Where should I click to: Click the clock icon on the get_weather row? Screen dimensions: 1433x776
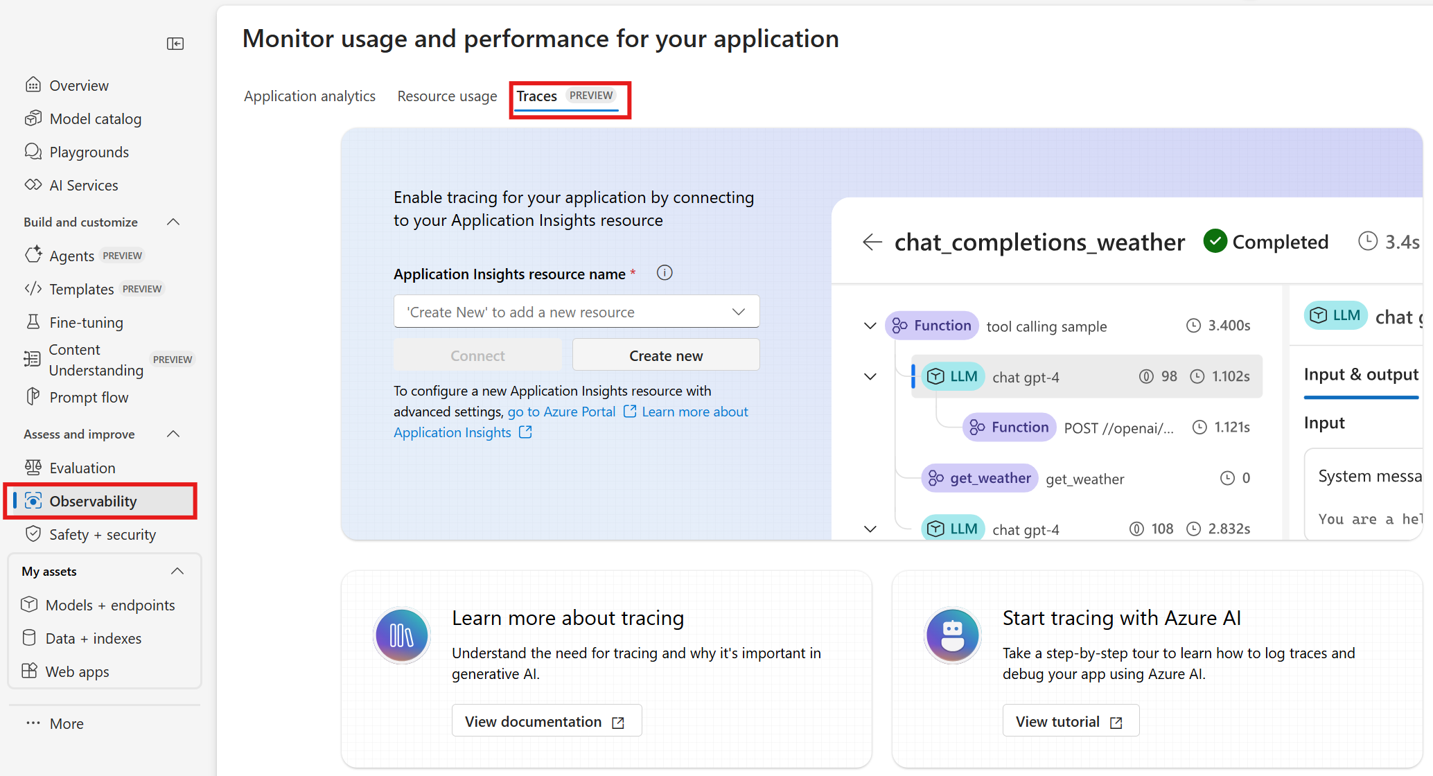[x=1227, y=478]
